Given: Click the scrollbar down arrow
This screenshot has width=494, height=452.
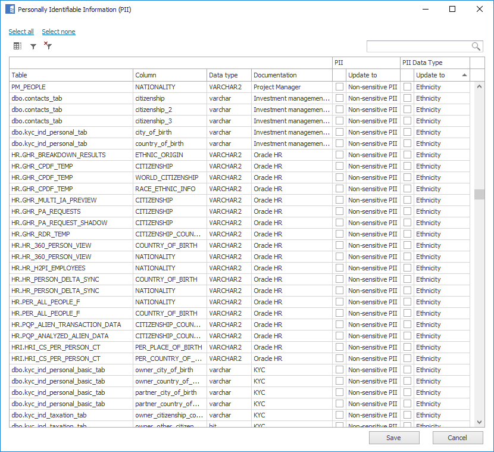Looking at the screenshot, I should [479, 422].
